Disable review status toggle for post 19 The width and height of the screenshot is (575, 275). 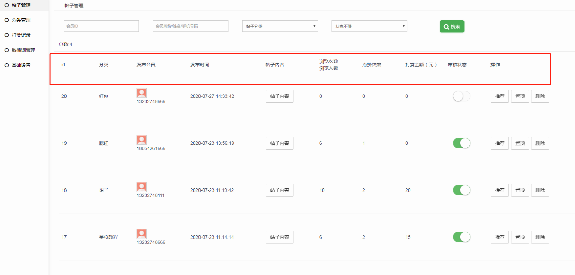click(x=461, y=143)
